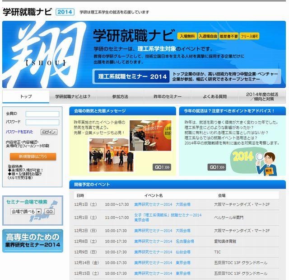Click the 11:00～17:00 time cell
The image size is (289, 280).
(x=117, y=218)
